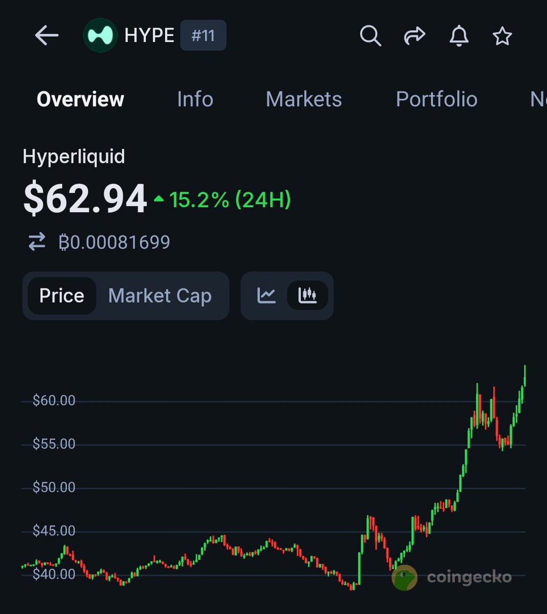Screen dimensions: 547x614
Task: Open the Overview tab
Action: tap(80, 99)
